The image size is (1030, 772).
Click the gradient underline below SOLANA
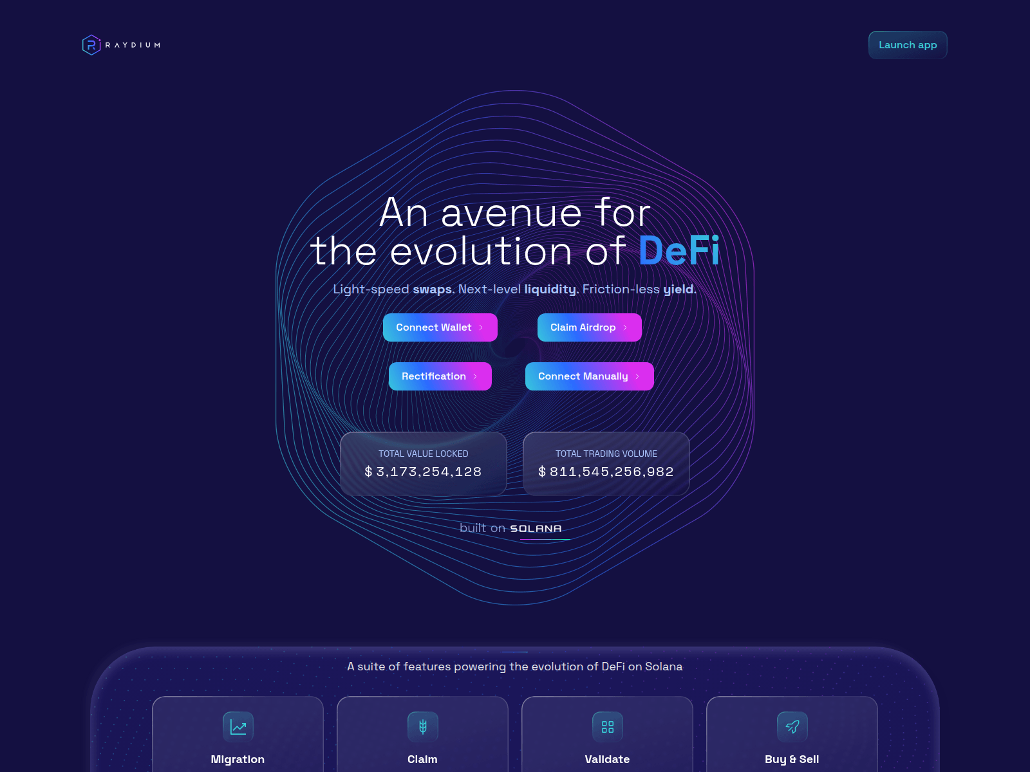[x=544, y=538]
